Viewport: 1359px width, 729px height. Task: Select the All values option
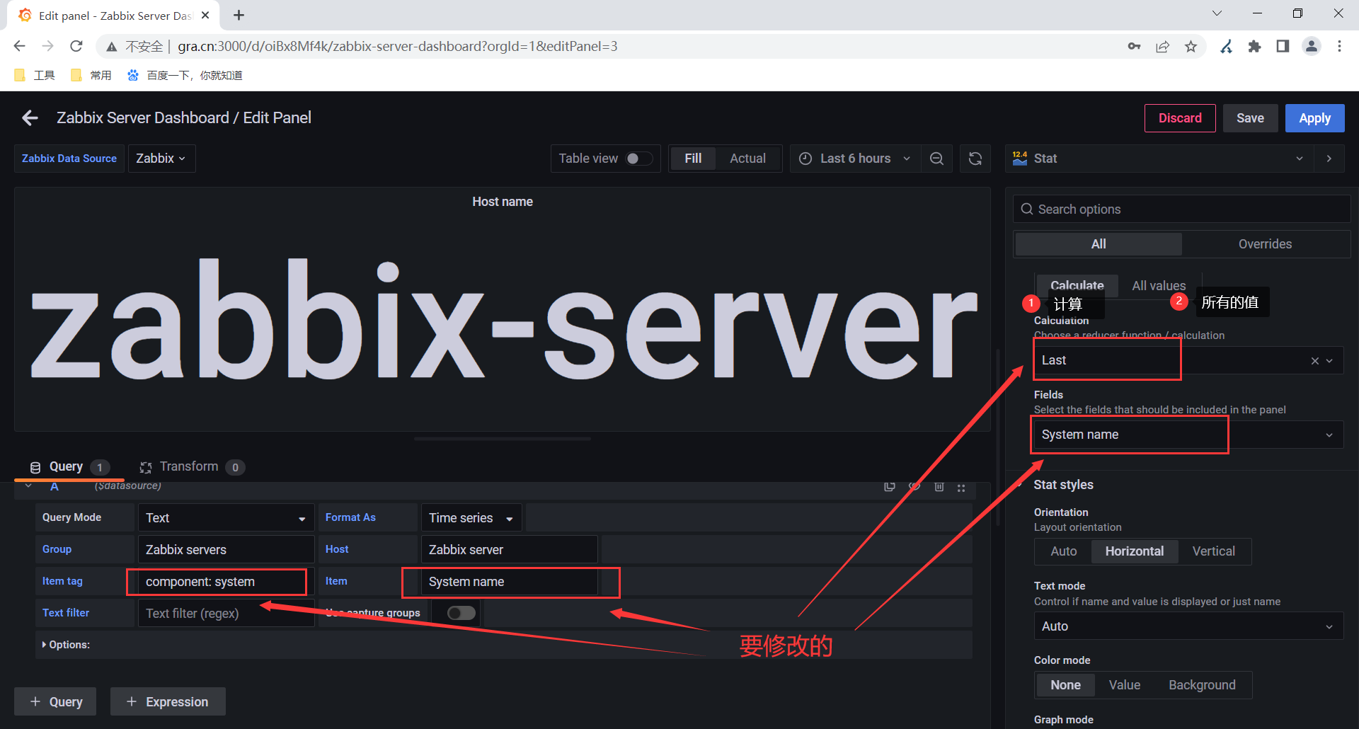click(1159, 285)
